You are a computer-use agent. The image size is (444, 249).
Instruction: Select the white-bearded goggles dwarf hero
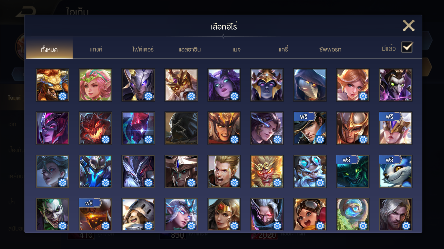310,171
